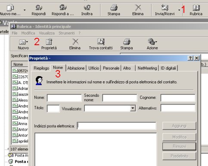208x166 pixels.
Task: Switch to the Riepilogo tab
Action: (x=41, y=68)
